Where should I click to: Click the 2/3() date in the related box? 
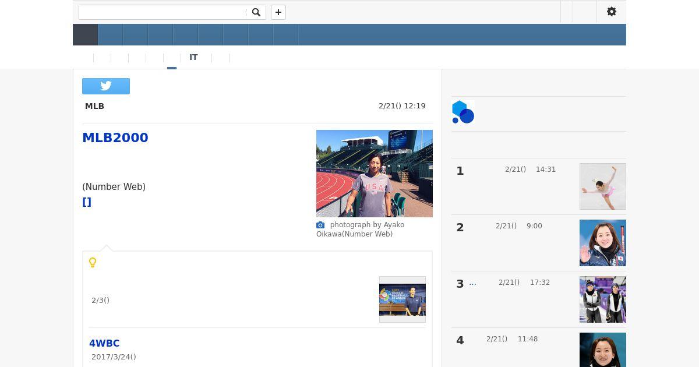(x=100, y=301)
